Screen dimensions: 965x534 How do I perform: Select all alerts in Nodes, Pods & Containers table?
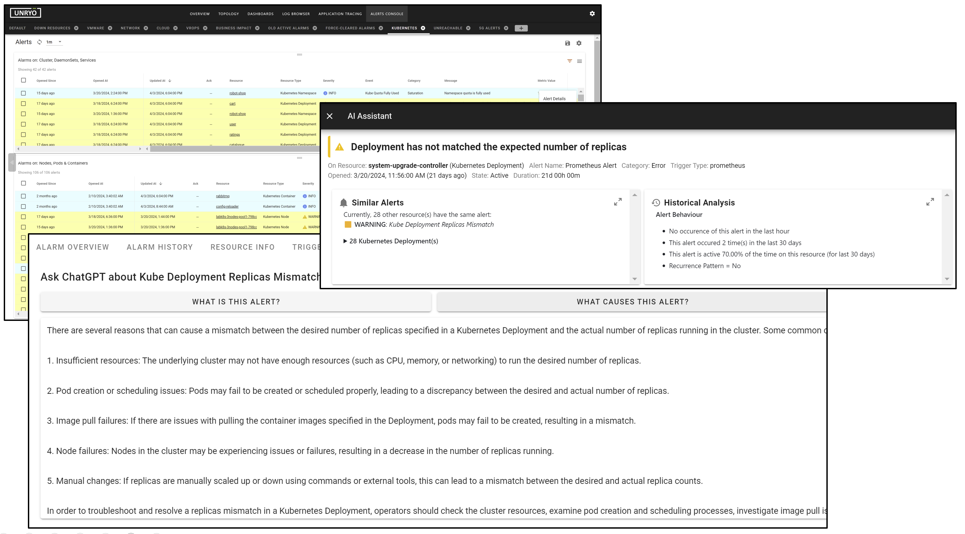click(x=24, y=183)
